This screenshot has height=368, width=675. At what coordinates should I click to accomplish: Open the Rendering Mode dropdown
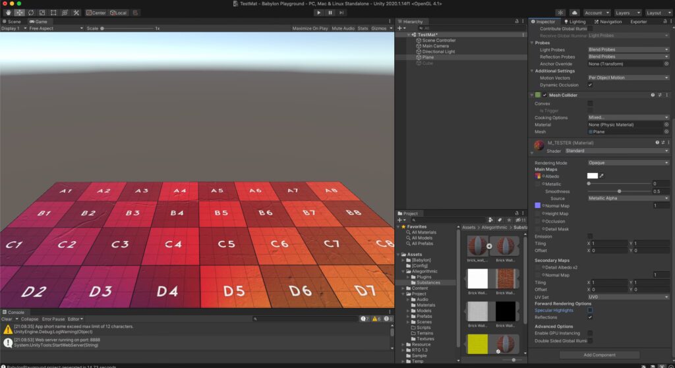pyautogui.click(x=628, y=162)
